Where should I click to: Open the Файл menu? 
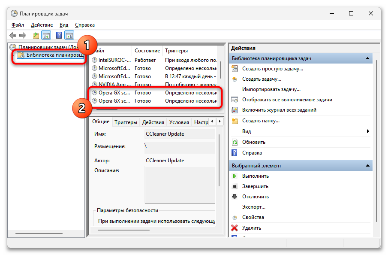tap(18, 25)
